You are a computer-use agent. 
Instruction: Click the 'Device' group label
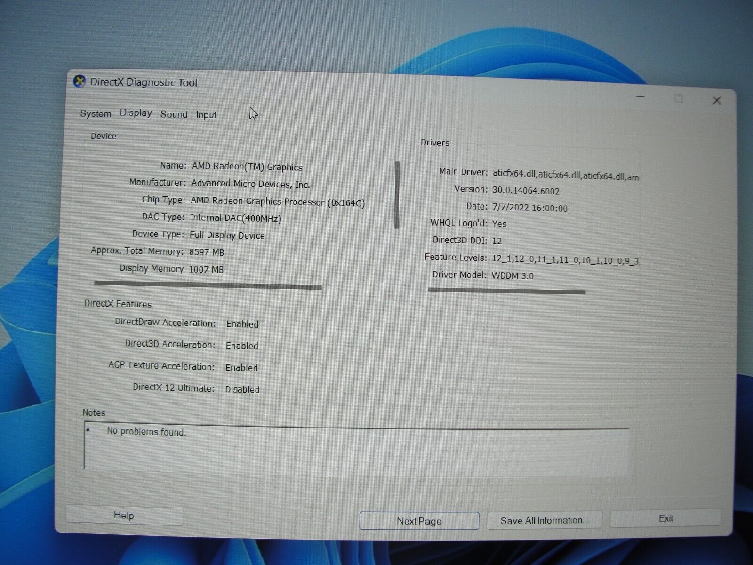point(104,136)
